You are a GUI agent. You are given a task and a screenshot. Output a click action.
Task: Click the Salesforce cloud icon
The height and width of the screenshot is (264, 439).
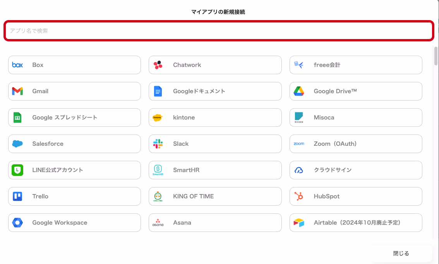click(x=17, y=144)
